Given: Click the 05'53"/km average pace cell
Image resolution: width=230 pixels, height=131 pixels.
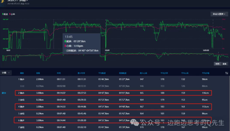Looking at the screenshot, I should pyautogui.click(x=104, y=100).
